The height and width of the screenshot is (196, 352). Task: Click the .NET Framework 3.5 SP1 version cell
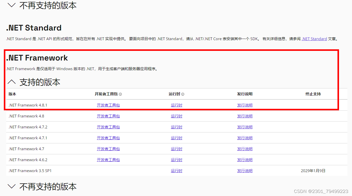(x=30, y=171)
